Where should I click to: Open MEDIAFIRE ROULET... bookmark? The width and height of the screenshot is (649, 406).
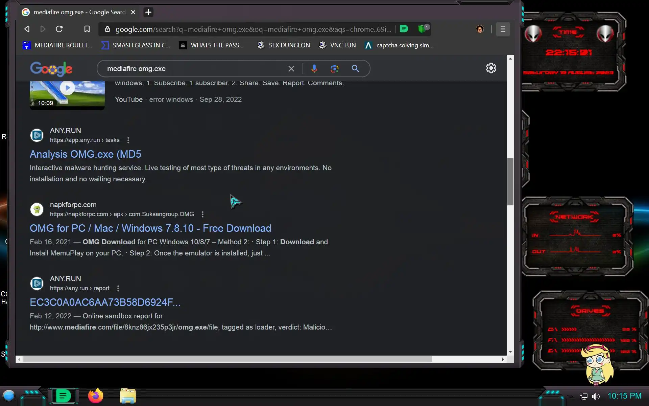pyautogui.click(x=57, y=45)
